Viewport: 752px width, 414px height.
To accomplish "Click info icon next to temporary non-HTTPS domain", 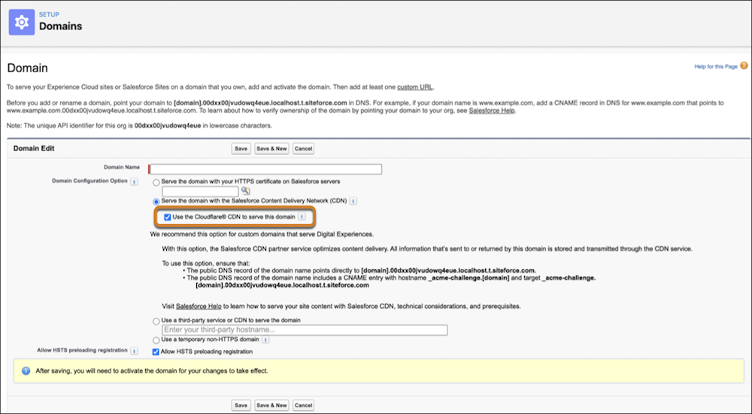I will (265, 339).
